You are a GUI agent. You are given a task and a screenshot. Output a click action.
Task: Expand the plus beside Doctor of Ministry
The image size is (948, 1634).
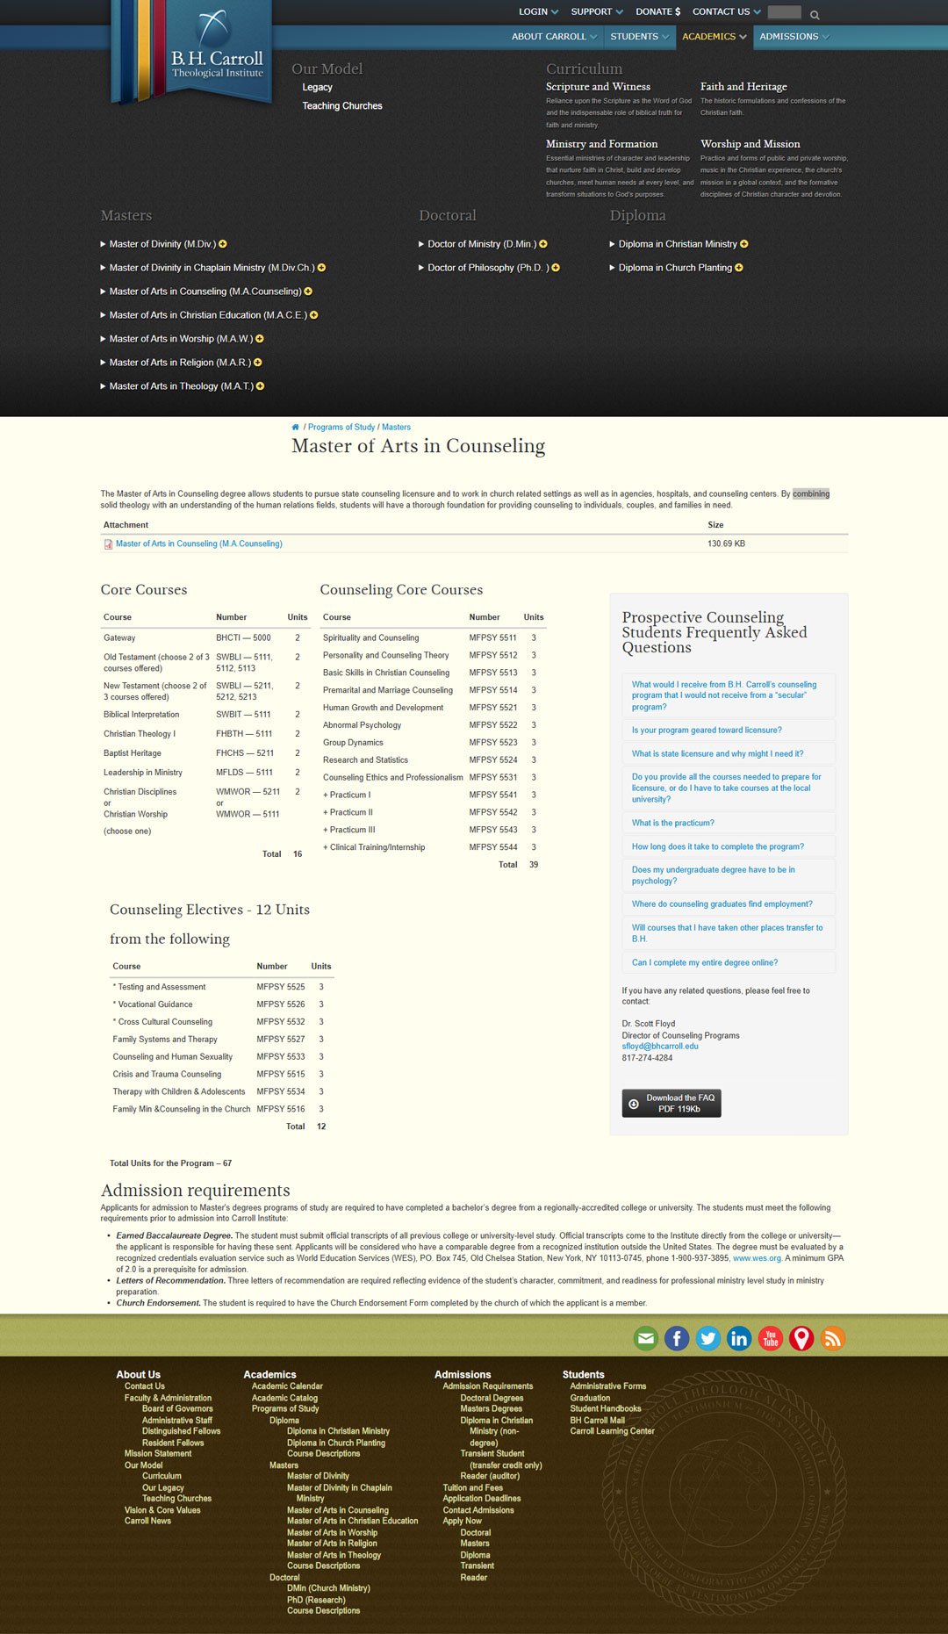click(x=543, y=244)
